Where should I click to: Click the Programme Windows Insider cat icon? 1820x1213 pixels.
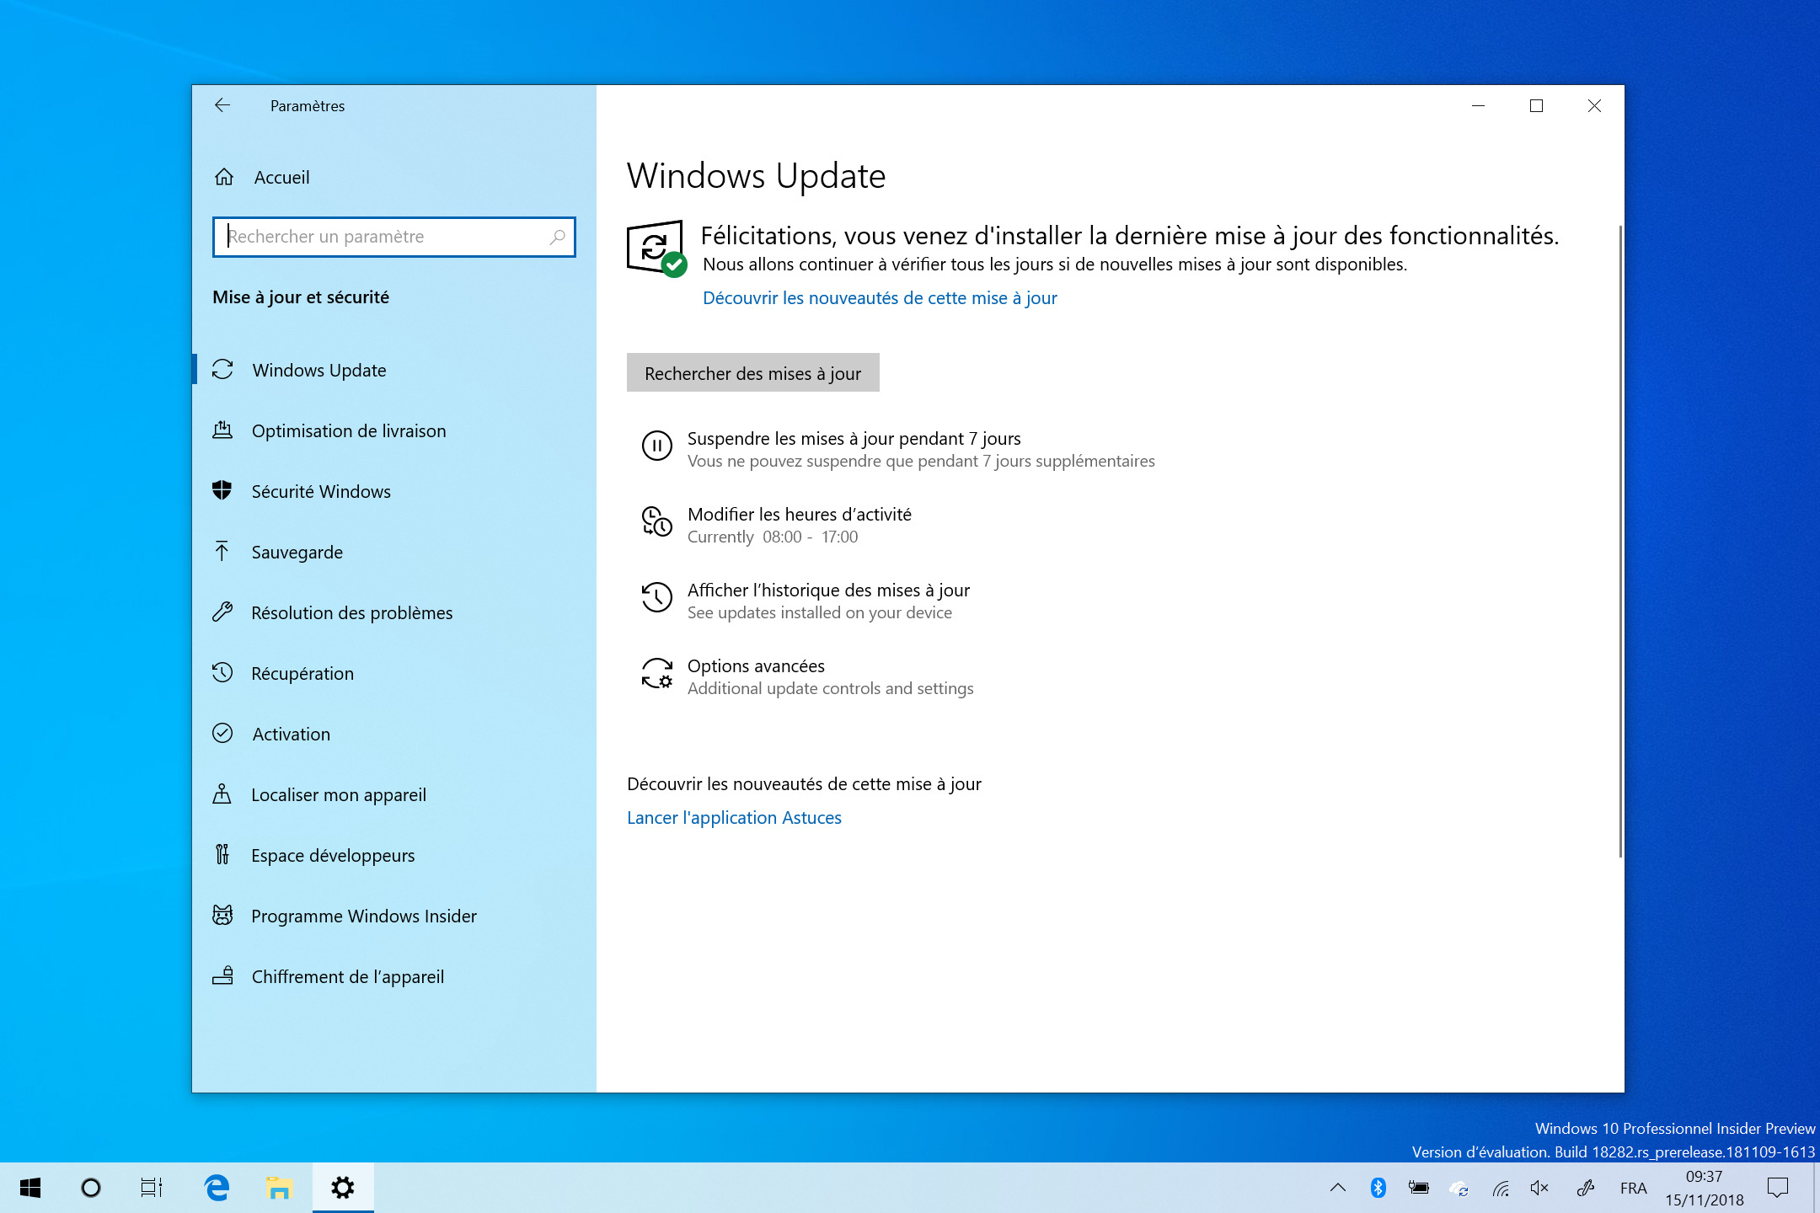[x=222, y=916]
